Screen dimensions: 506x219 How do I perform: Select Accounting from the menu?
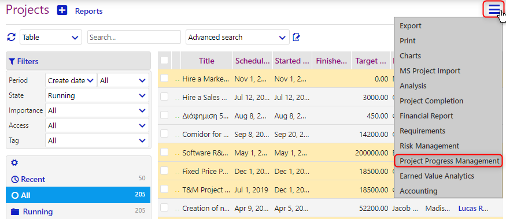448,191
